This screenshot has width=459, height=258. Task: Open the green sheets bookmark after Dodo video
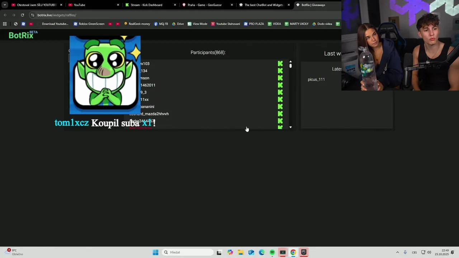(337, 24)
